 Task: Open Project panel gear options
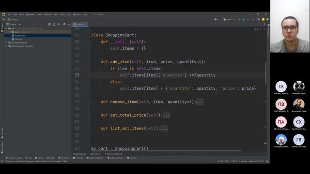click(64, 24)
